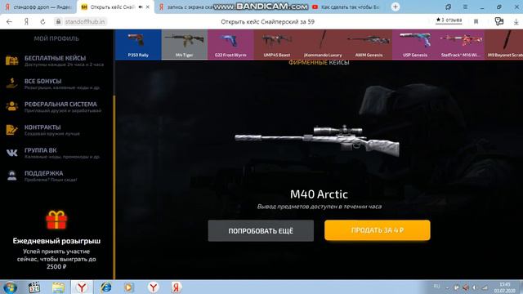This screenshot has width=523, height=294.
Task: Open the red Yandex Browser taskbar icon
Action: tap(82, 287)
